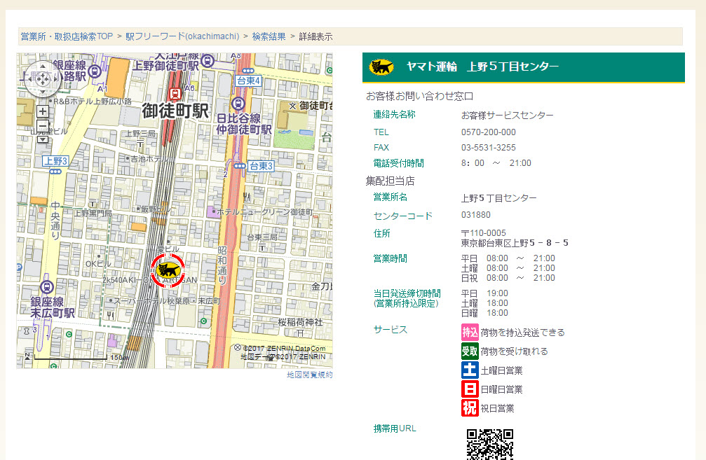Image resolution: width=706 pixels, height=460 pixels.
Task: Click the mobile URL QR code
Action: click(x=490, y=445)
